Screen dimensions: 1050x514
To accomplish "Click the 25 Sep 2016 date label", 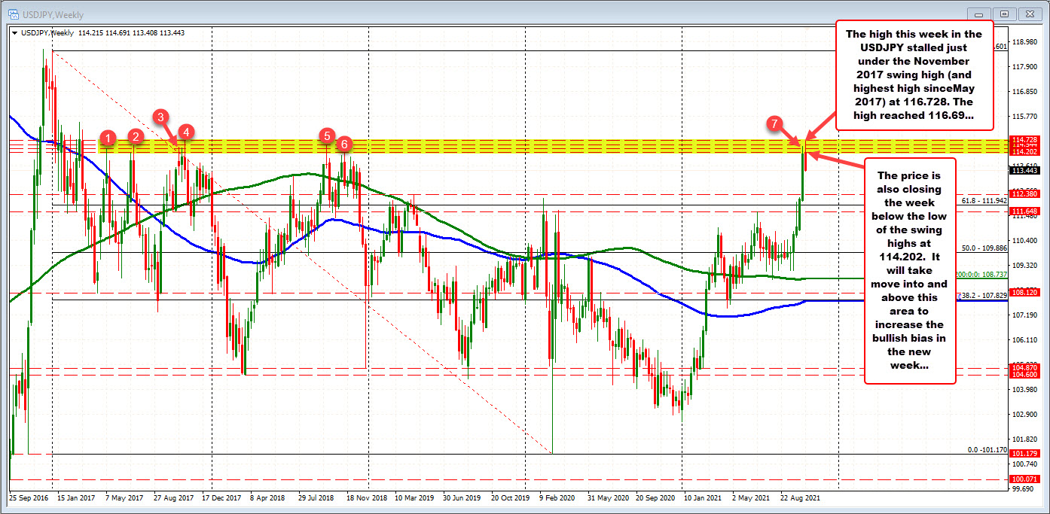I will point(29,497).
